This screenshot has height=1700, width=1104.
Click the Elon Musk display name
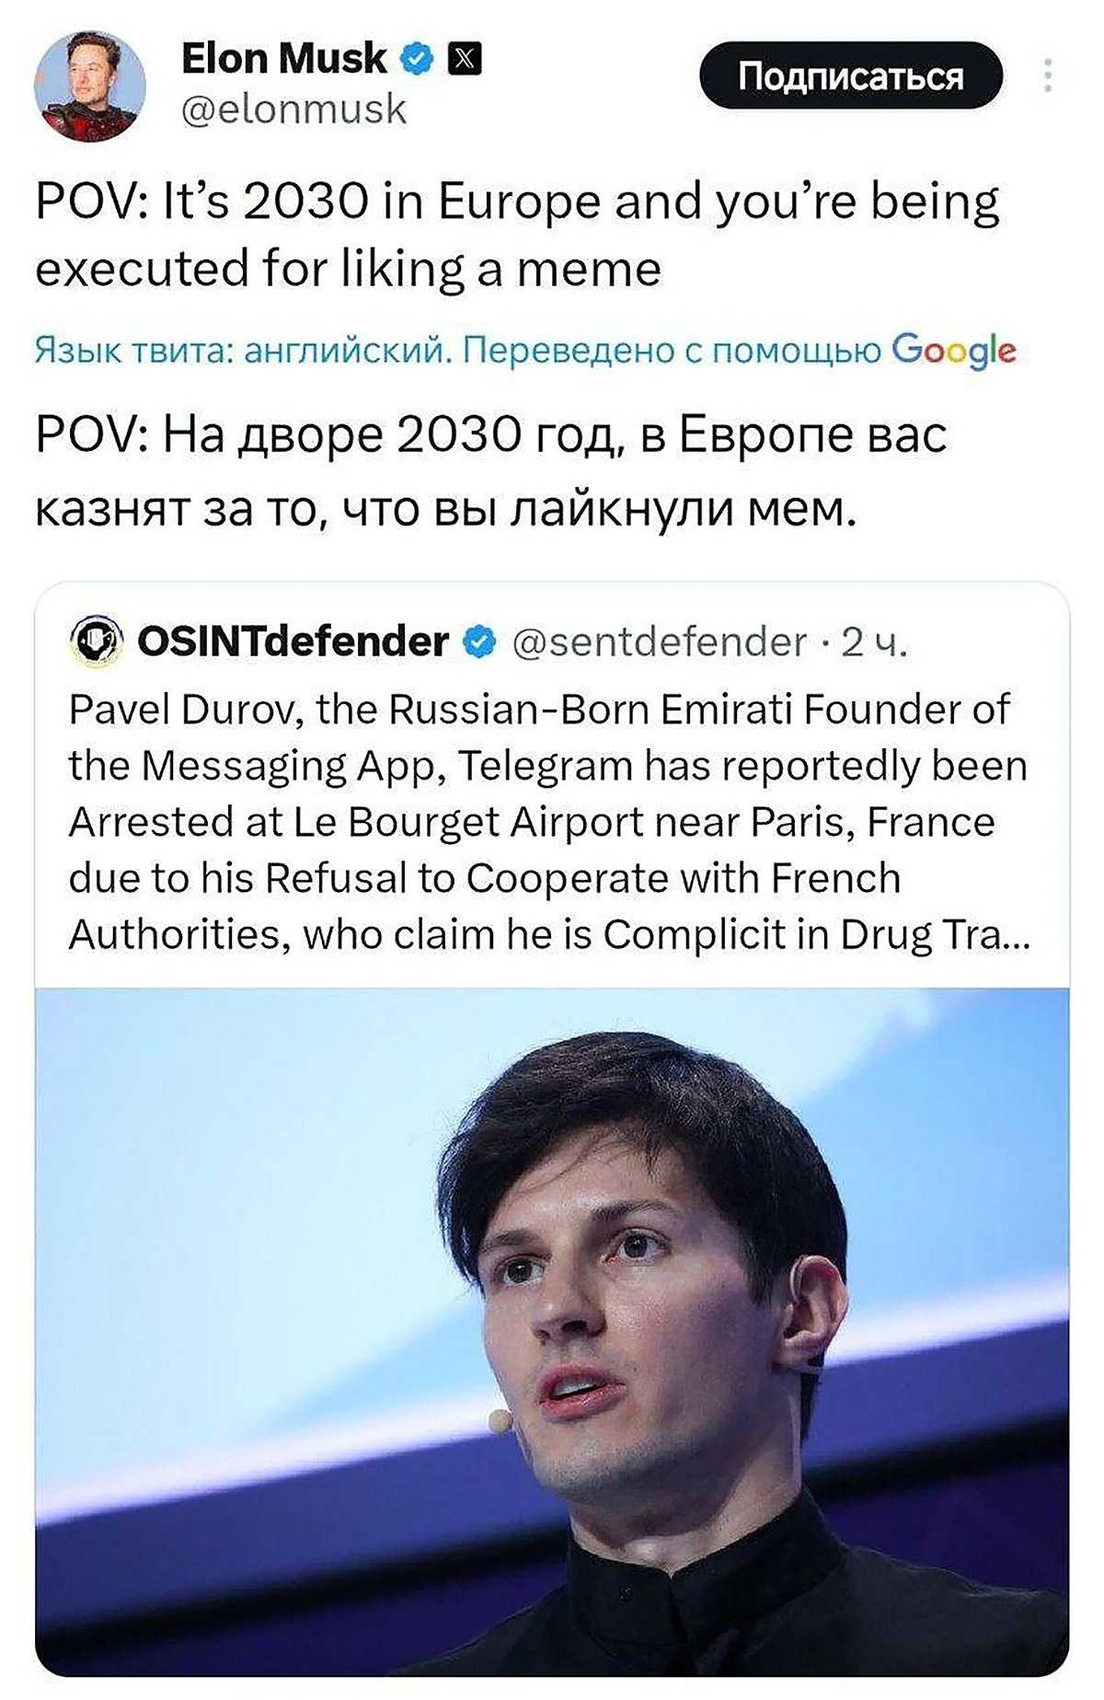tap(285, 57)
